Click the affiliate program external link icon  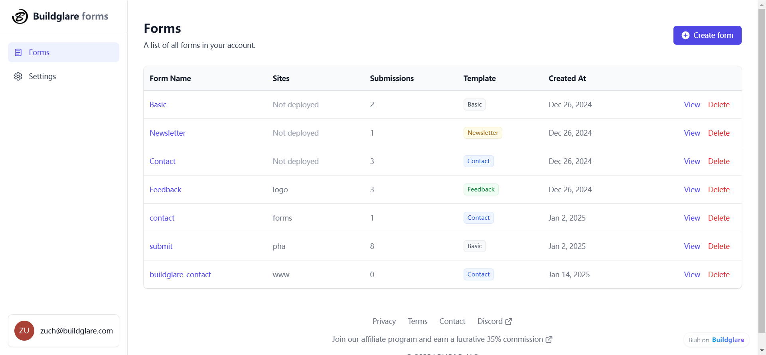[549, 339]
